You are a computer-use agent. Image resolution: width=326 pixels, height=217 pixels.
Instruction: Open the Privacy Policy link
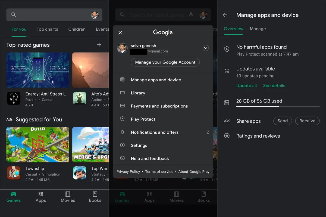click(128, 171)
